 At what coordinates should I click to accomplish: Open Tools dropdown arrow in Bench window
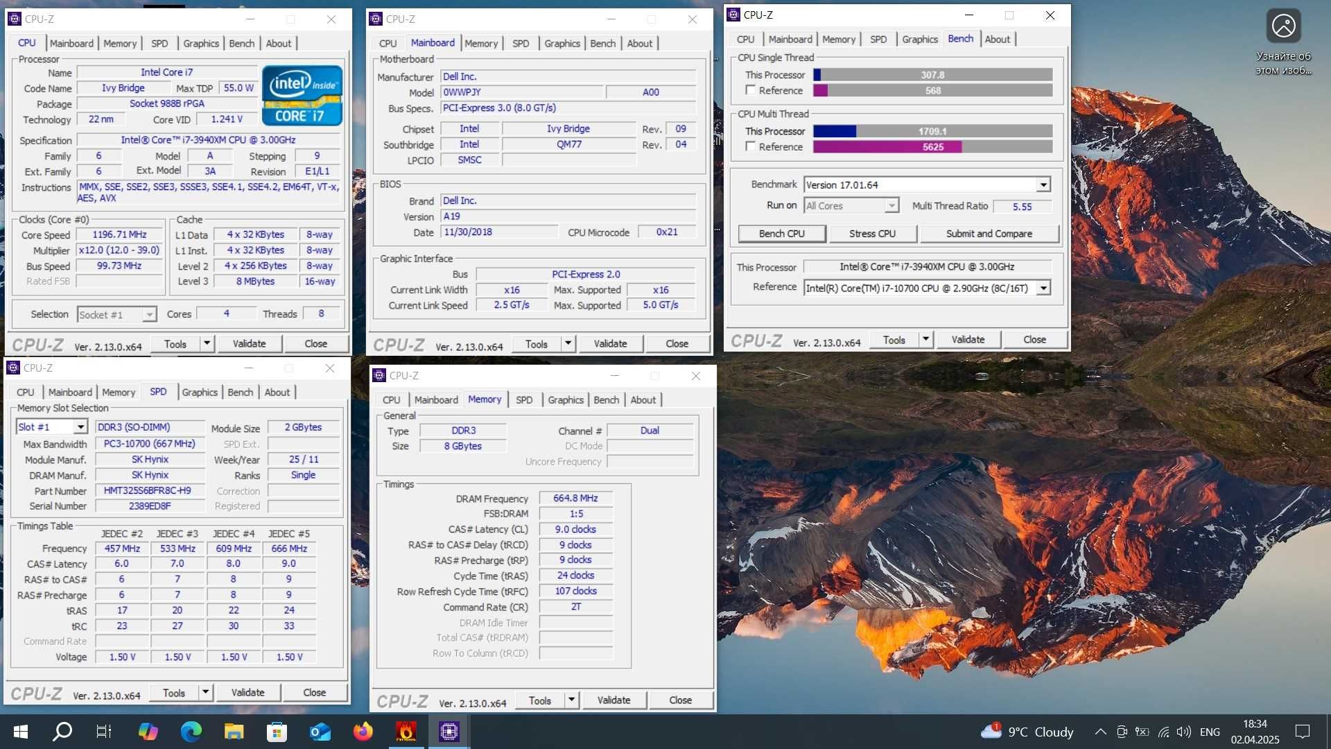pyautogui.click(x=925, y=340)
